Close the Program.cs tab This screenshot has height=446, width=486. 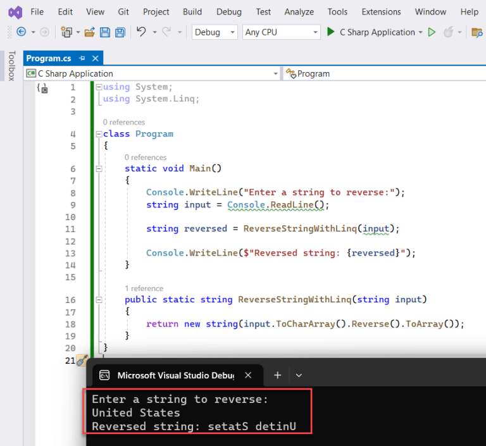pyautogui.click(x=96, y=58)
